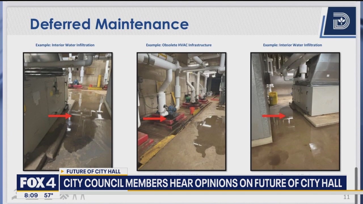Image resolution: width=363 pixels, height=204 pixels.
Task: Click the left Example: Interior Water Infiltration caption
Action: pos(65,45)
